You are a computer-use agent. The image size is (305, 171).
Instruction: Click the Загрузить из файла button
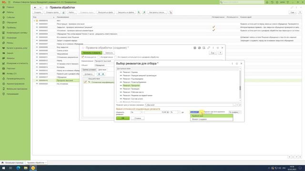[126, 12]
